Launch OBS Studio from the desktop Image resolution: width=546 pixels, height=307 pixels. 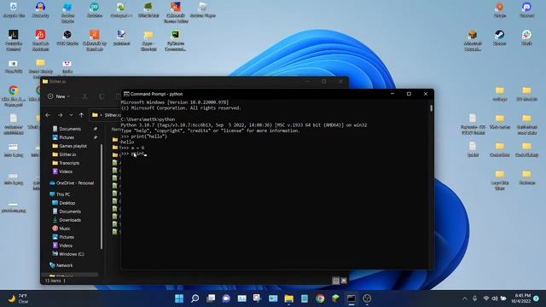click(67, 38)
